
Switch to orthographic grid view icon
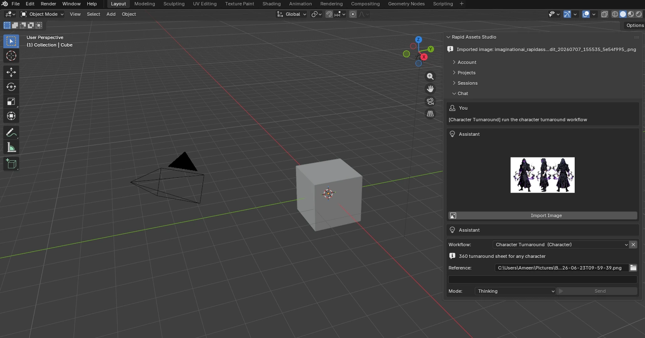pyautogui.click(x=430, y=114)
